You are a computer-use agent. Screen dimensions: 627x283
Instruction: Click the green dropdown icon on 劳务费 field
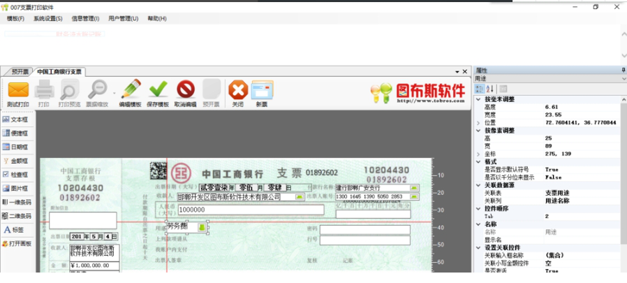click(x=202, y=227)
